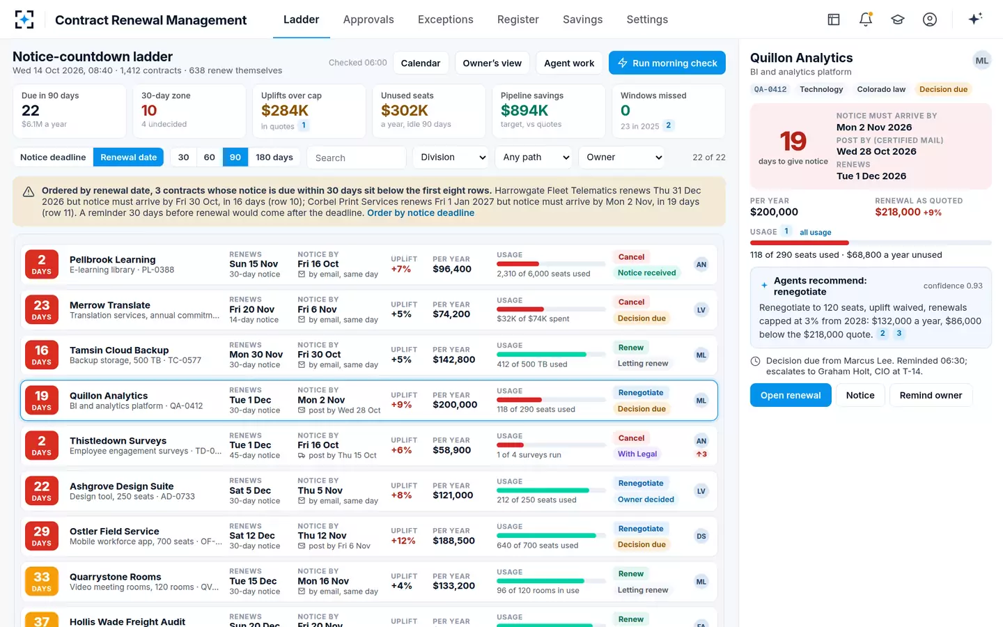Open the Any path filter dropdown

(x=534, y=157)
